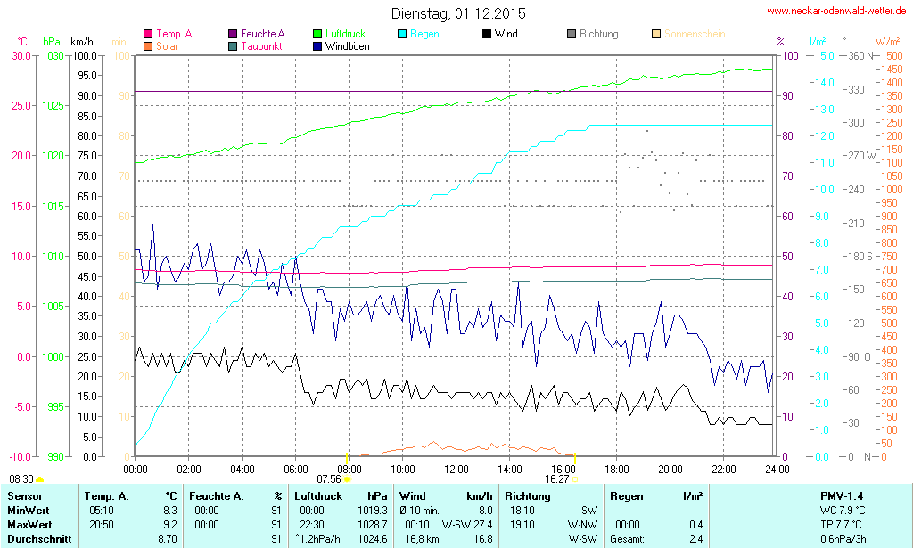Click the cyan Regen legend swatch

coord(402,35)
